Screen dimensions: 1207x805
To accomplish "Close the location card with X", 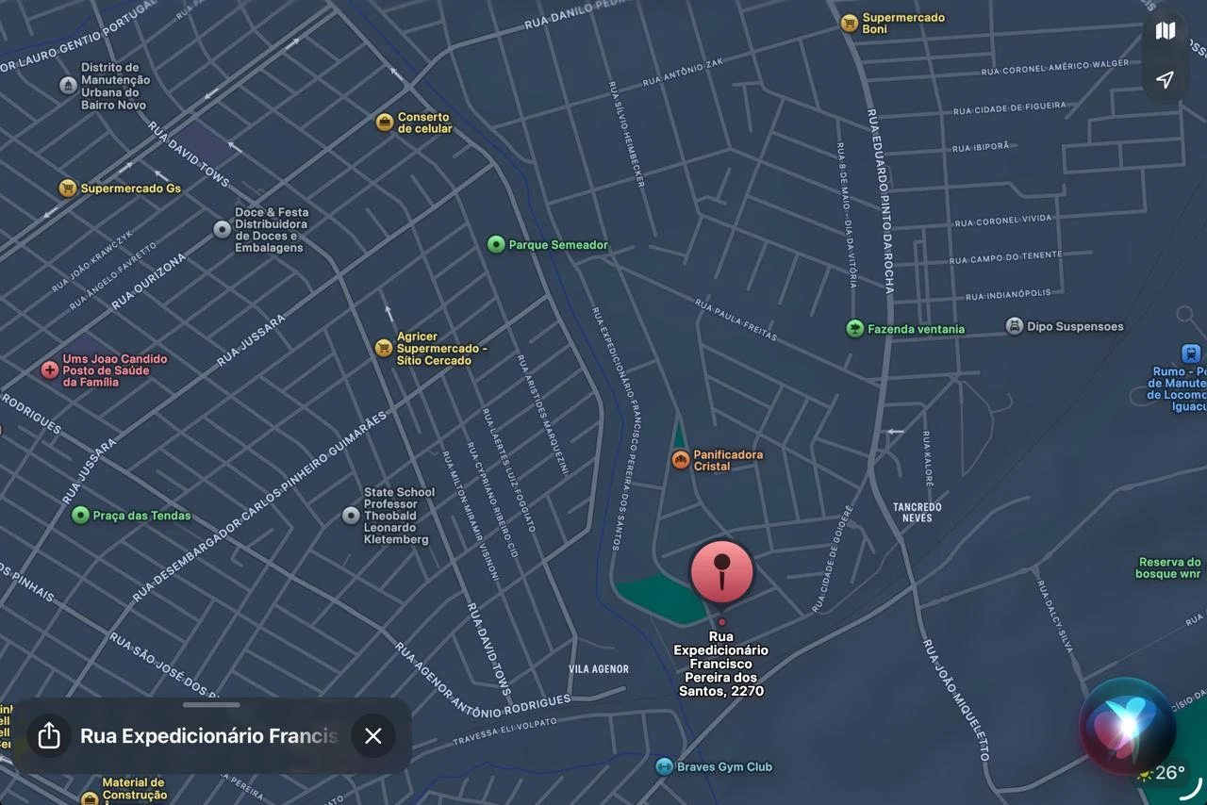I will point(373,736).
